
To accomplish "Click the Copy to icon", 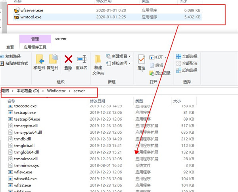I will pos(53,59).
